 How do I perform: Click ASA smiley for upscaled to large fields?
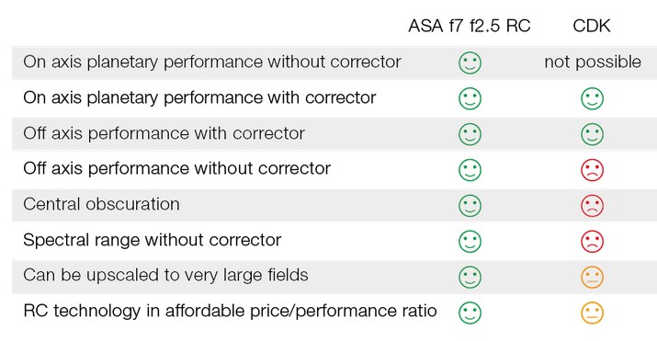pos(470,277)
